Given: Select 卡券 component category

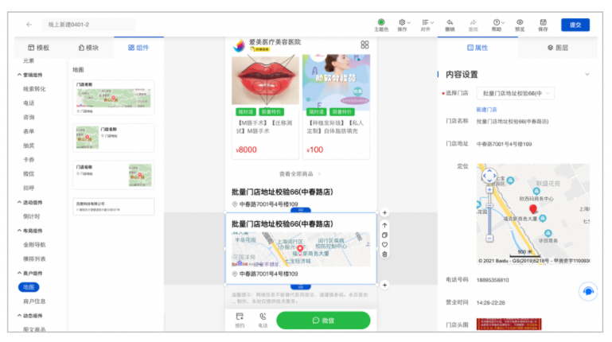Looking at the screenshot, I should [x=29, y=160].
